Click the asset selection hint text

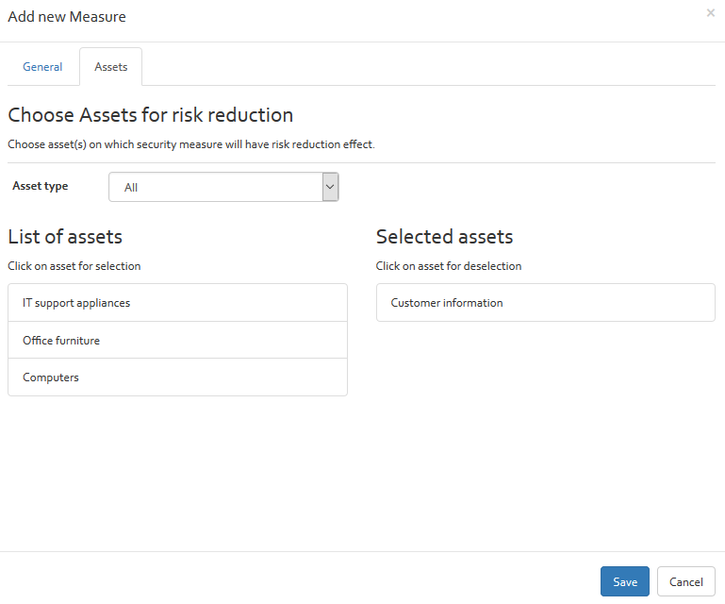tap(74, 266)
